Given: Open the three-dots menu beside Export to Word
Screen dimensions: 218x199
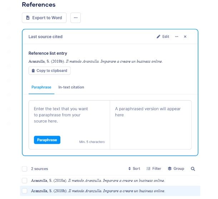Looking at the screenshot, I should click(75, 18).
